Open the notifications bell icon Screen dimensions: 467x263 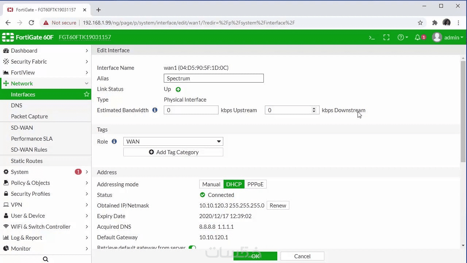click(420, 37)
